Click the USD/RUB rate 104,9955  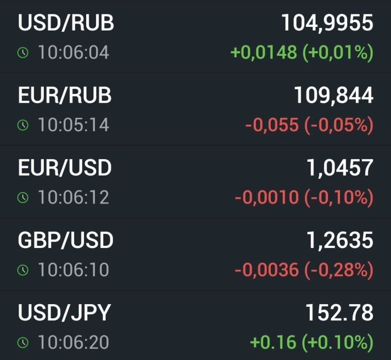327,23
